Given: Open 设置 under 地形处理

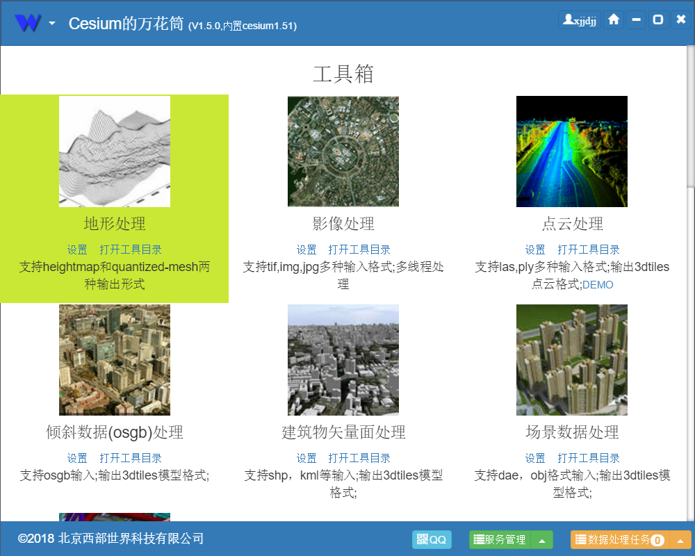Looking at the screenshot, I should pyautogui.click(x=77, y=250).
